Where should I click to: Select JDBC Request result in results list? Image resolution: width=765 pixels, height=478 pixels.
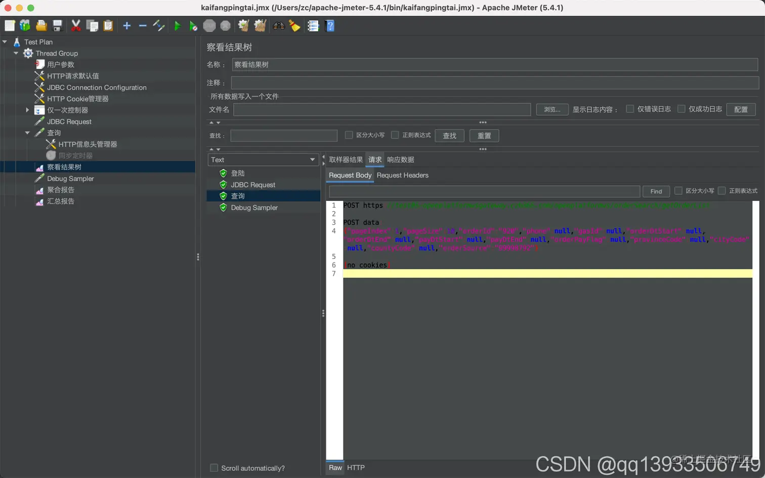253,185
